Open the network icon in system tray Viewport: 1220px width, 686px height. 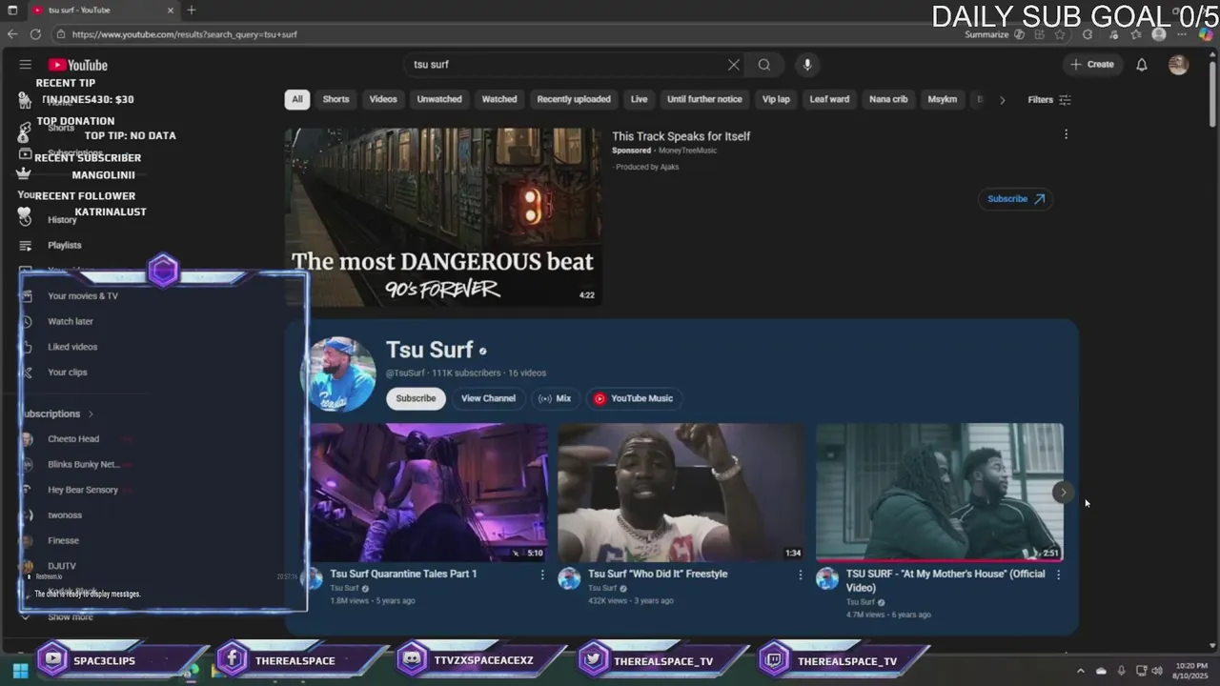[1141, 671]
